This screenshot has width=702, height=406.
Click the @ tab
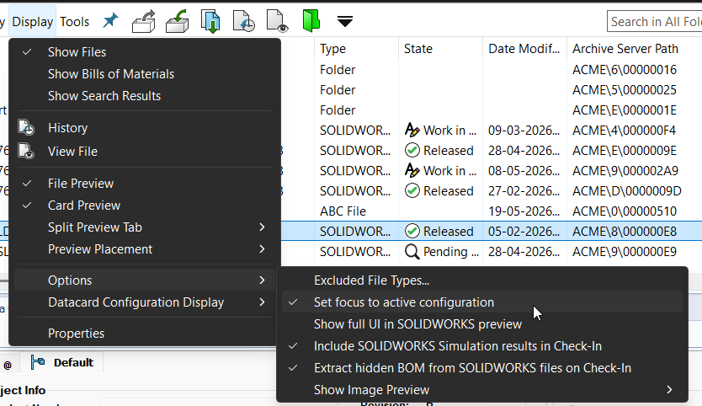coord(8,365)
